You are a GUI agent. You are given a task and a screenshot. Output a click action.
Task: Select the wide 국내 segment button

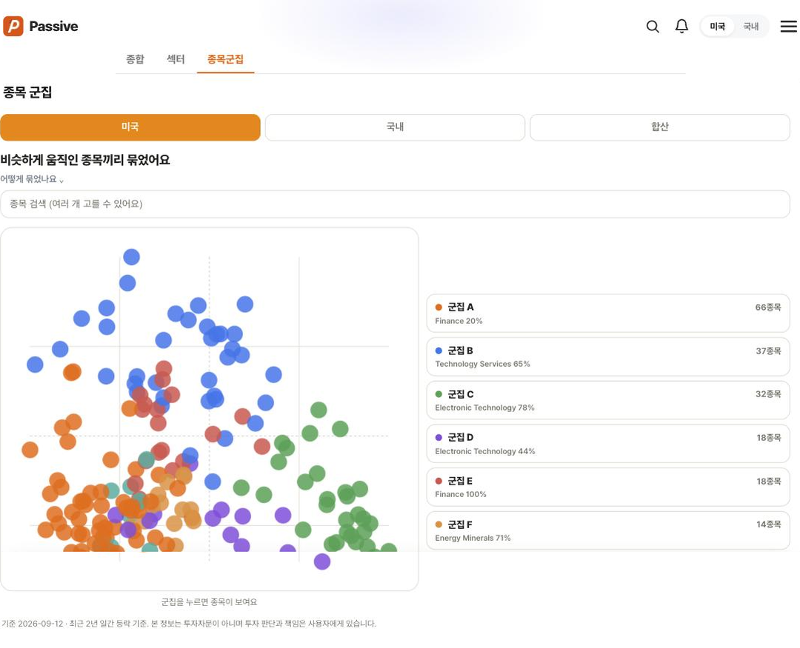[395, 126]
